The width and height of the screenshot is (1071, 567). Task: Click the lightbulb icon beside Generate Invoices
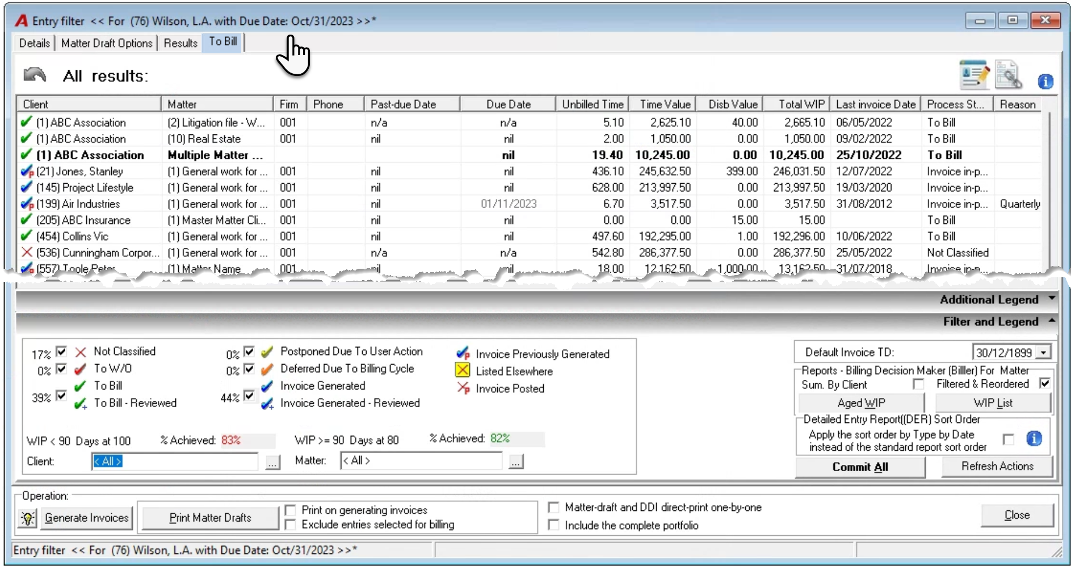(x=27, y=518)
